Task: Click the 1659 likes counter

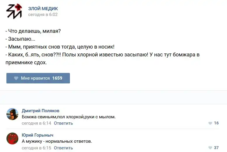Action: pos(57,78)
